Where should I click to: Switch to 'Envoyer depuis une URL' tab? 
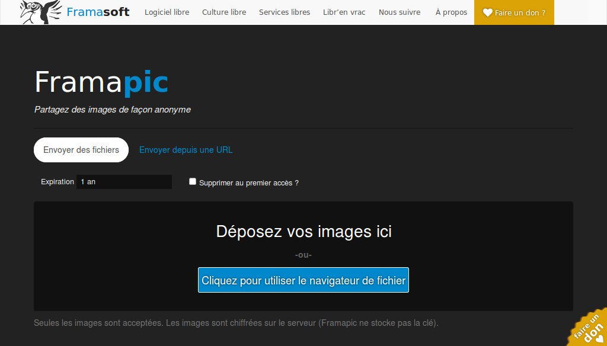click(186, 150)
